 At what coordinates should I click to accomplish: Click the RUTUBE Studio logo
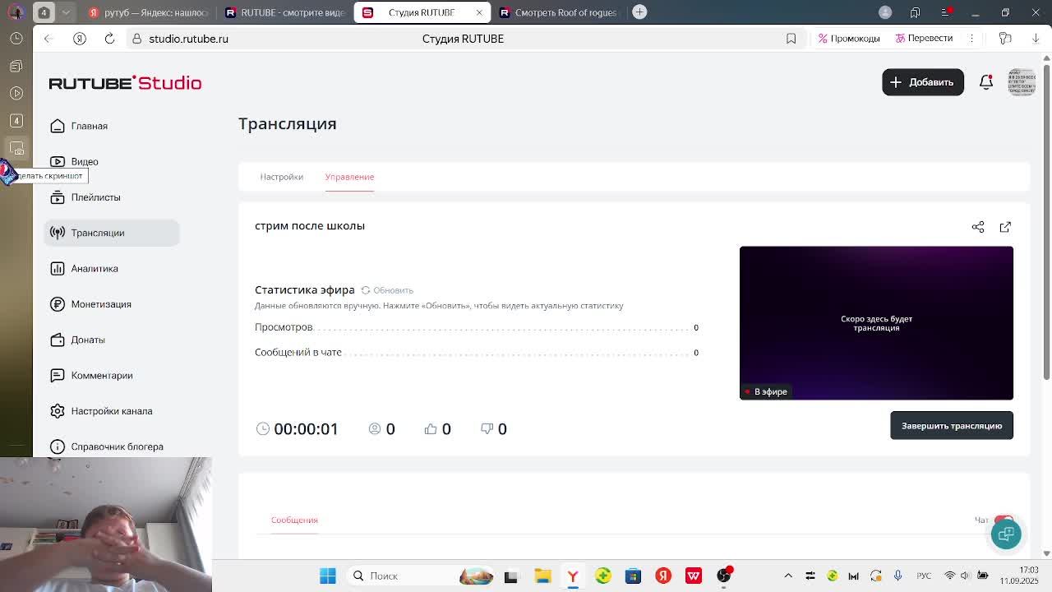[125, 83]
